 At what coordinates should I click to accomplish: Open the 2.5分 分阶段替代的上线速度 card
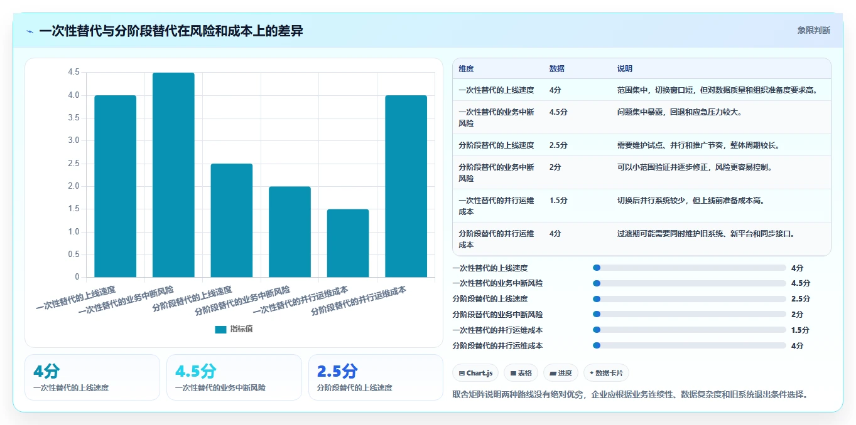pos(376,377)
